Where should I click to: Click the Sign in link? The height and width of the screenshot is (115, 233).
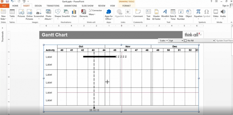pyautogui.click(x=225, y=6)
